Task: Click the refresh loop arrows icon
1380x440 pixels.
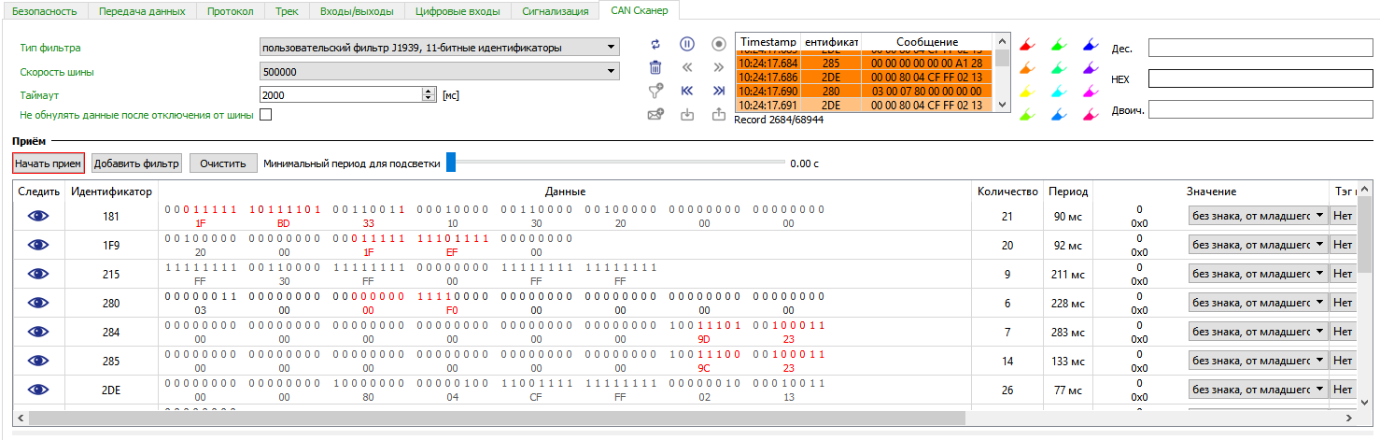Action: 655,44
